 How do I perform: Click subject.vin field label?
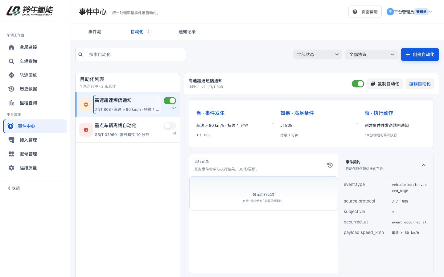355,211
